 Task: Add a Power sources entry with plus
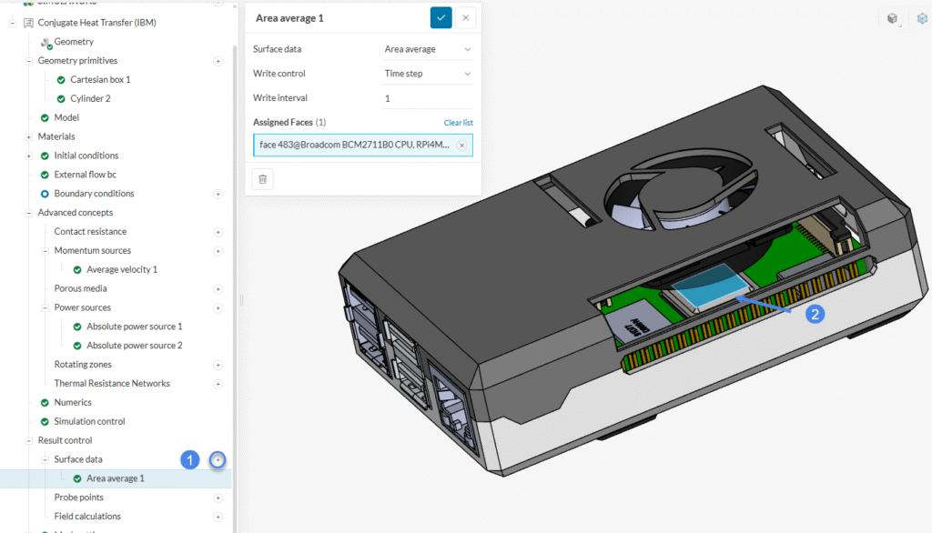[218, 307]
